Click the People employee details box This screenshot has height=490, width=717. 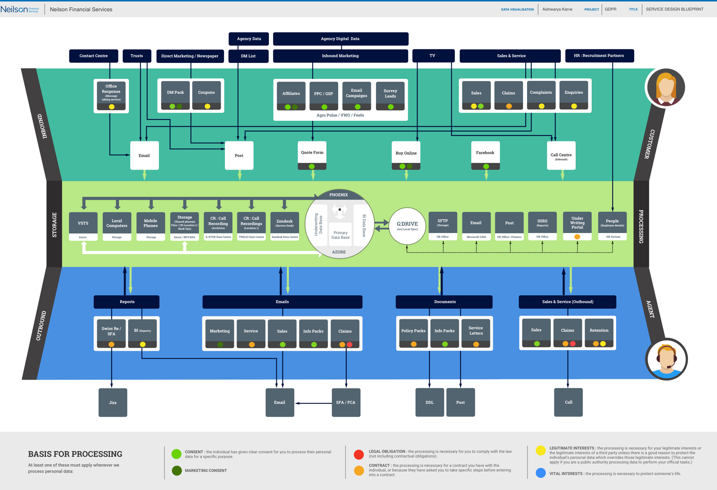tap(612, 226)
